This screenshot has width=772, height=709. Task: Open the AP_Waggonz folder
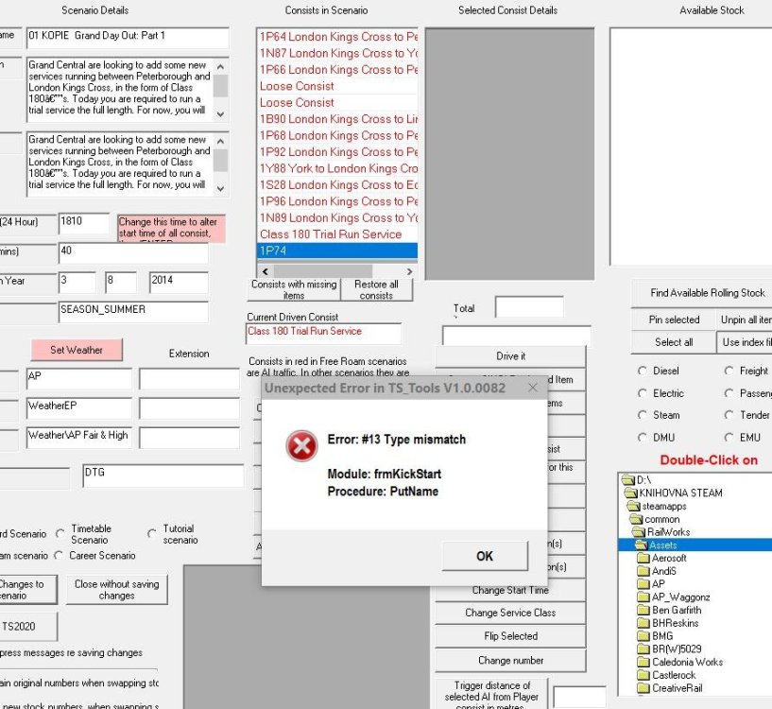(680, 597)
